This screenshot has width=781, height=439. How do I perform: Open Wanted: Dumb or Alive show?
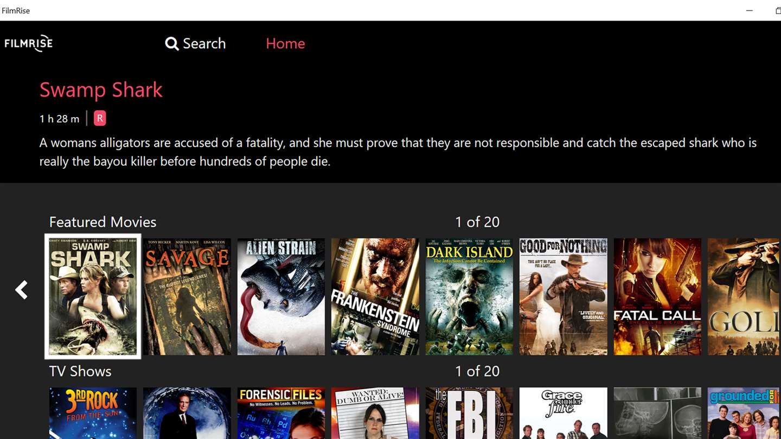point(375,413)
